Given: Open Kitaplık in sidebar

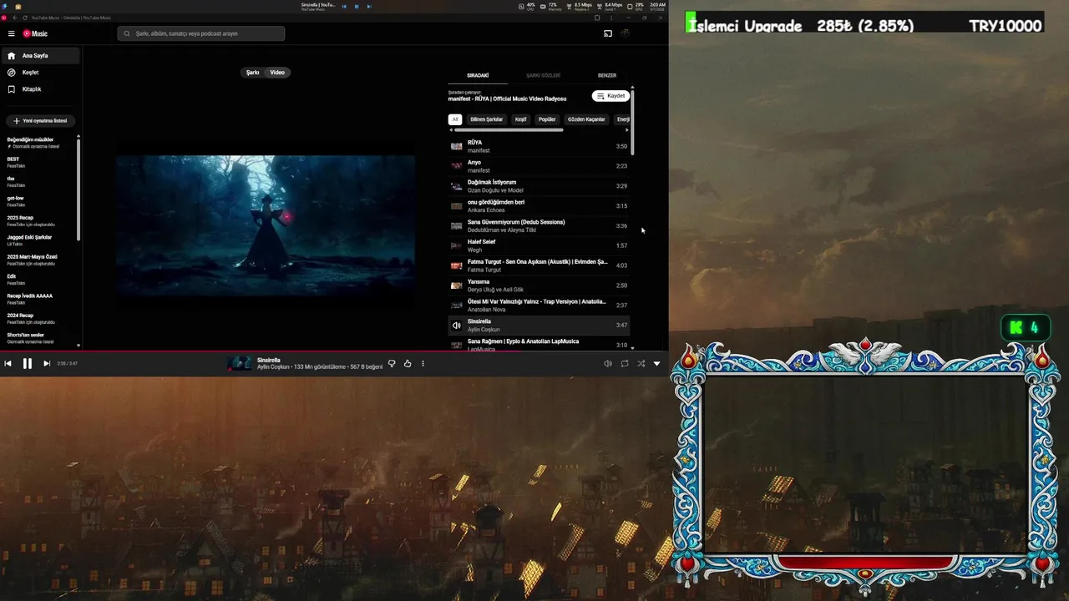Looking at the screenshot, I should (x=41, y=89).
